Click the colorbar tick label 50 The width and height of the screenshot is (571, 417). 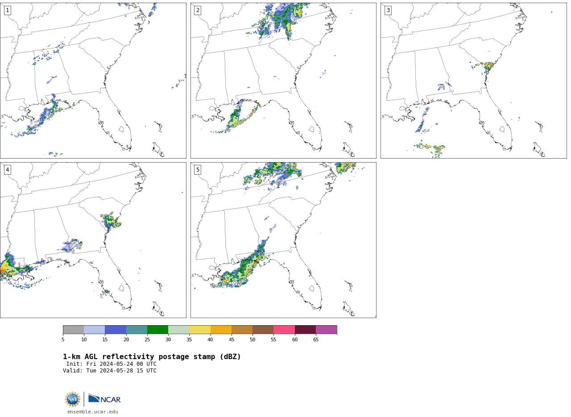[252, 340]
